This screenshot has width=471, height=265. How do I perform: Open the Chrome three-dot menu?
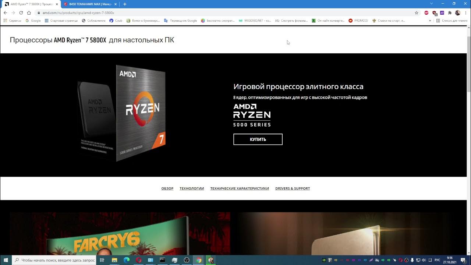tap(465, 13)
